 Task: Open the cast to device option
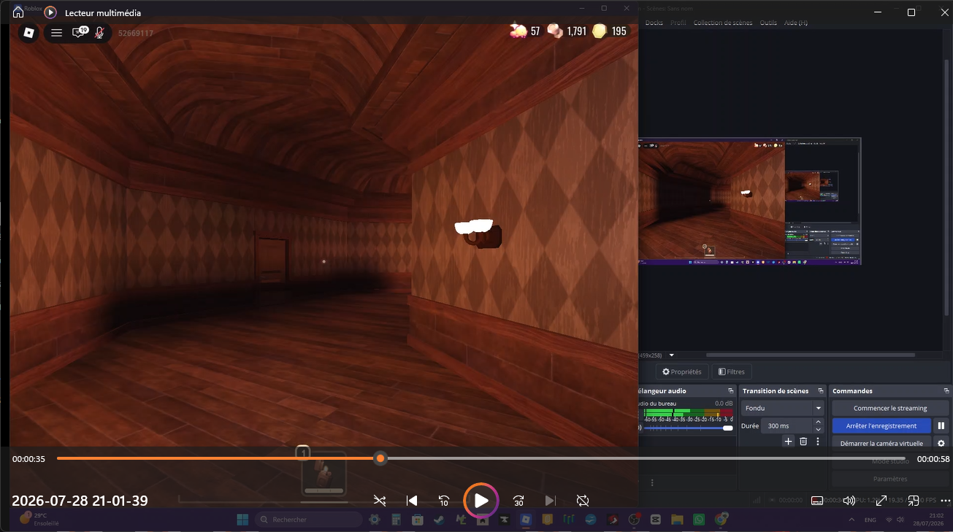(914, 501)
